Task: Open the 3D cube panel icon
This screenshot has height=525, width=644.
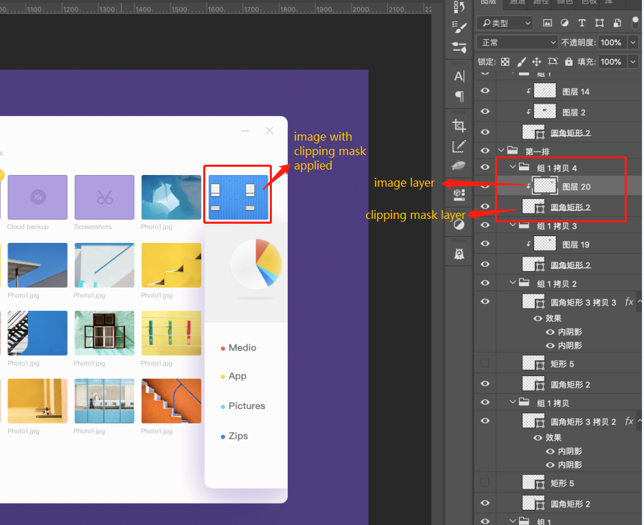Action: click(x=459, y=195)
